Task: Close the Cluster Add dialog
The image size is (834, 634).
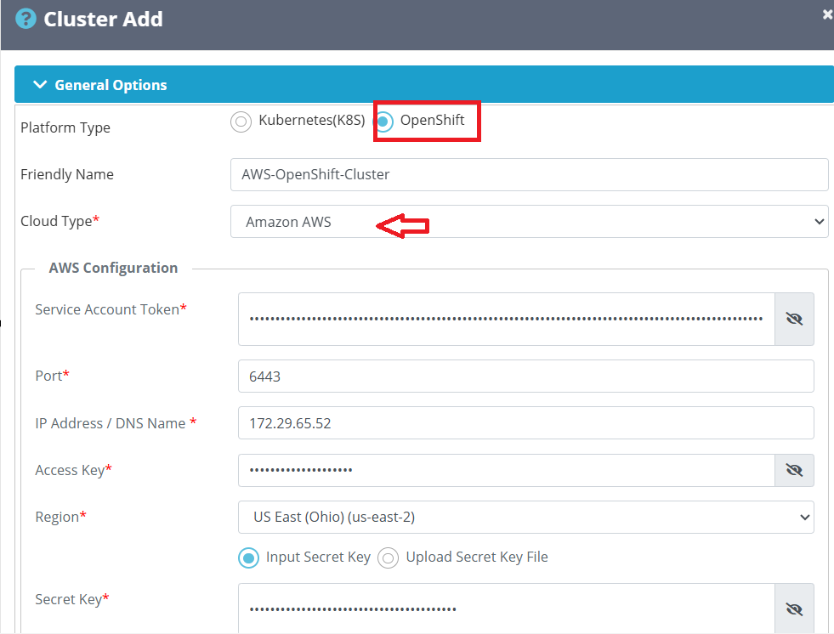Action: pos(827,15)
